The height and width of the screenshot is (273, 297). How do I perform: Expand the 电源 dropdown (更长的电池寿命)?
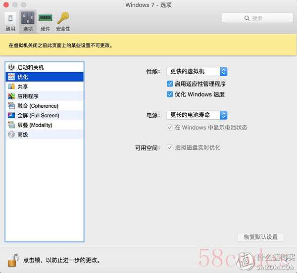(x=196, y=115)
